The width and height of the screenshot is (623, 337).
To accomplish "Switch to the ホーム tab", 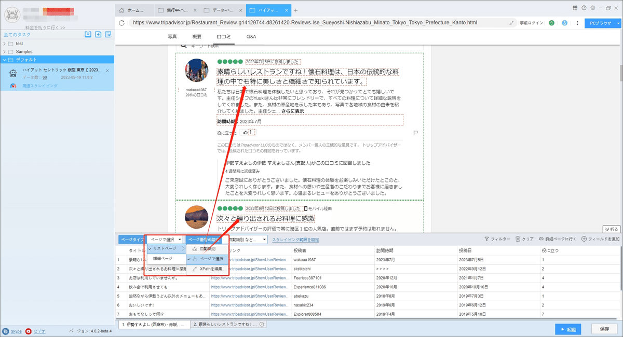I will point(134,10).
